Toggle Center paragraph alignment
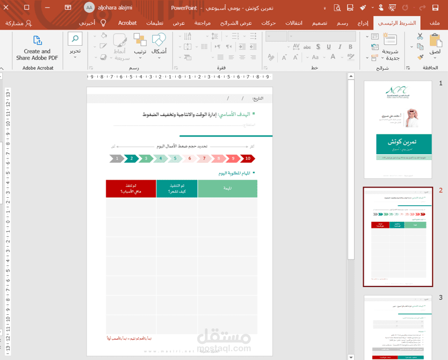 pyautogui.click(x=242, y=57)
